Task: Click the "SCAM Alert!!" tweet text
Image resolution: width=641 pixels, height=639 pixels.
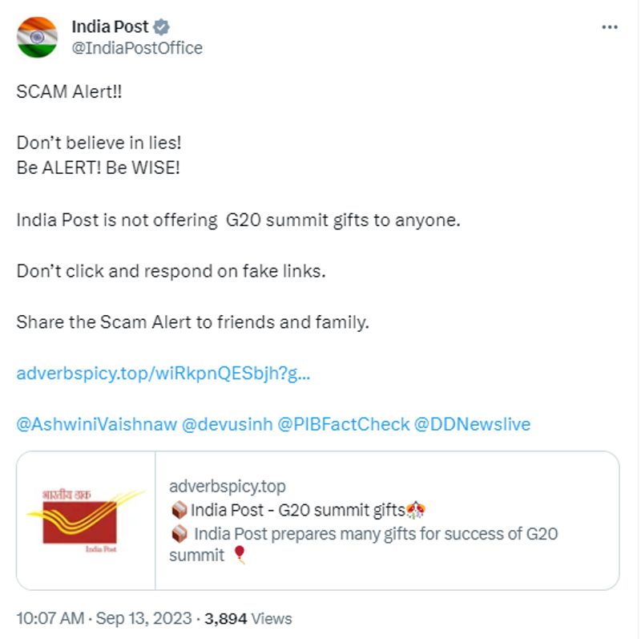Action: 70,92
